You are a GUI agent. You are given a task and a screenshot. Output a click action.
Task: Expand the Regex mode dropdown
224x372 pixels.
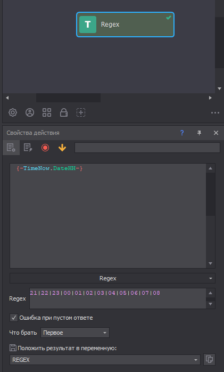(x=112, y=278)
